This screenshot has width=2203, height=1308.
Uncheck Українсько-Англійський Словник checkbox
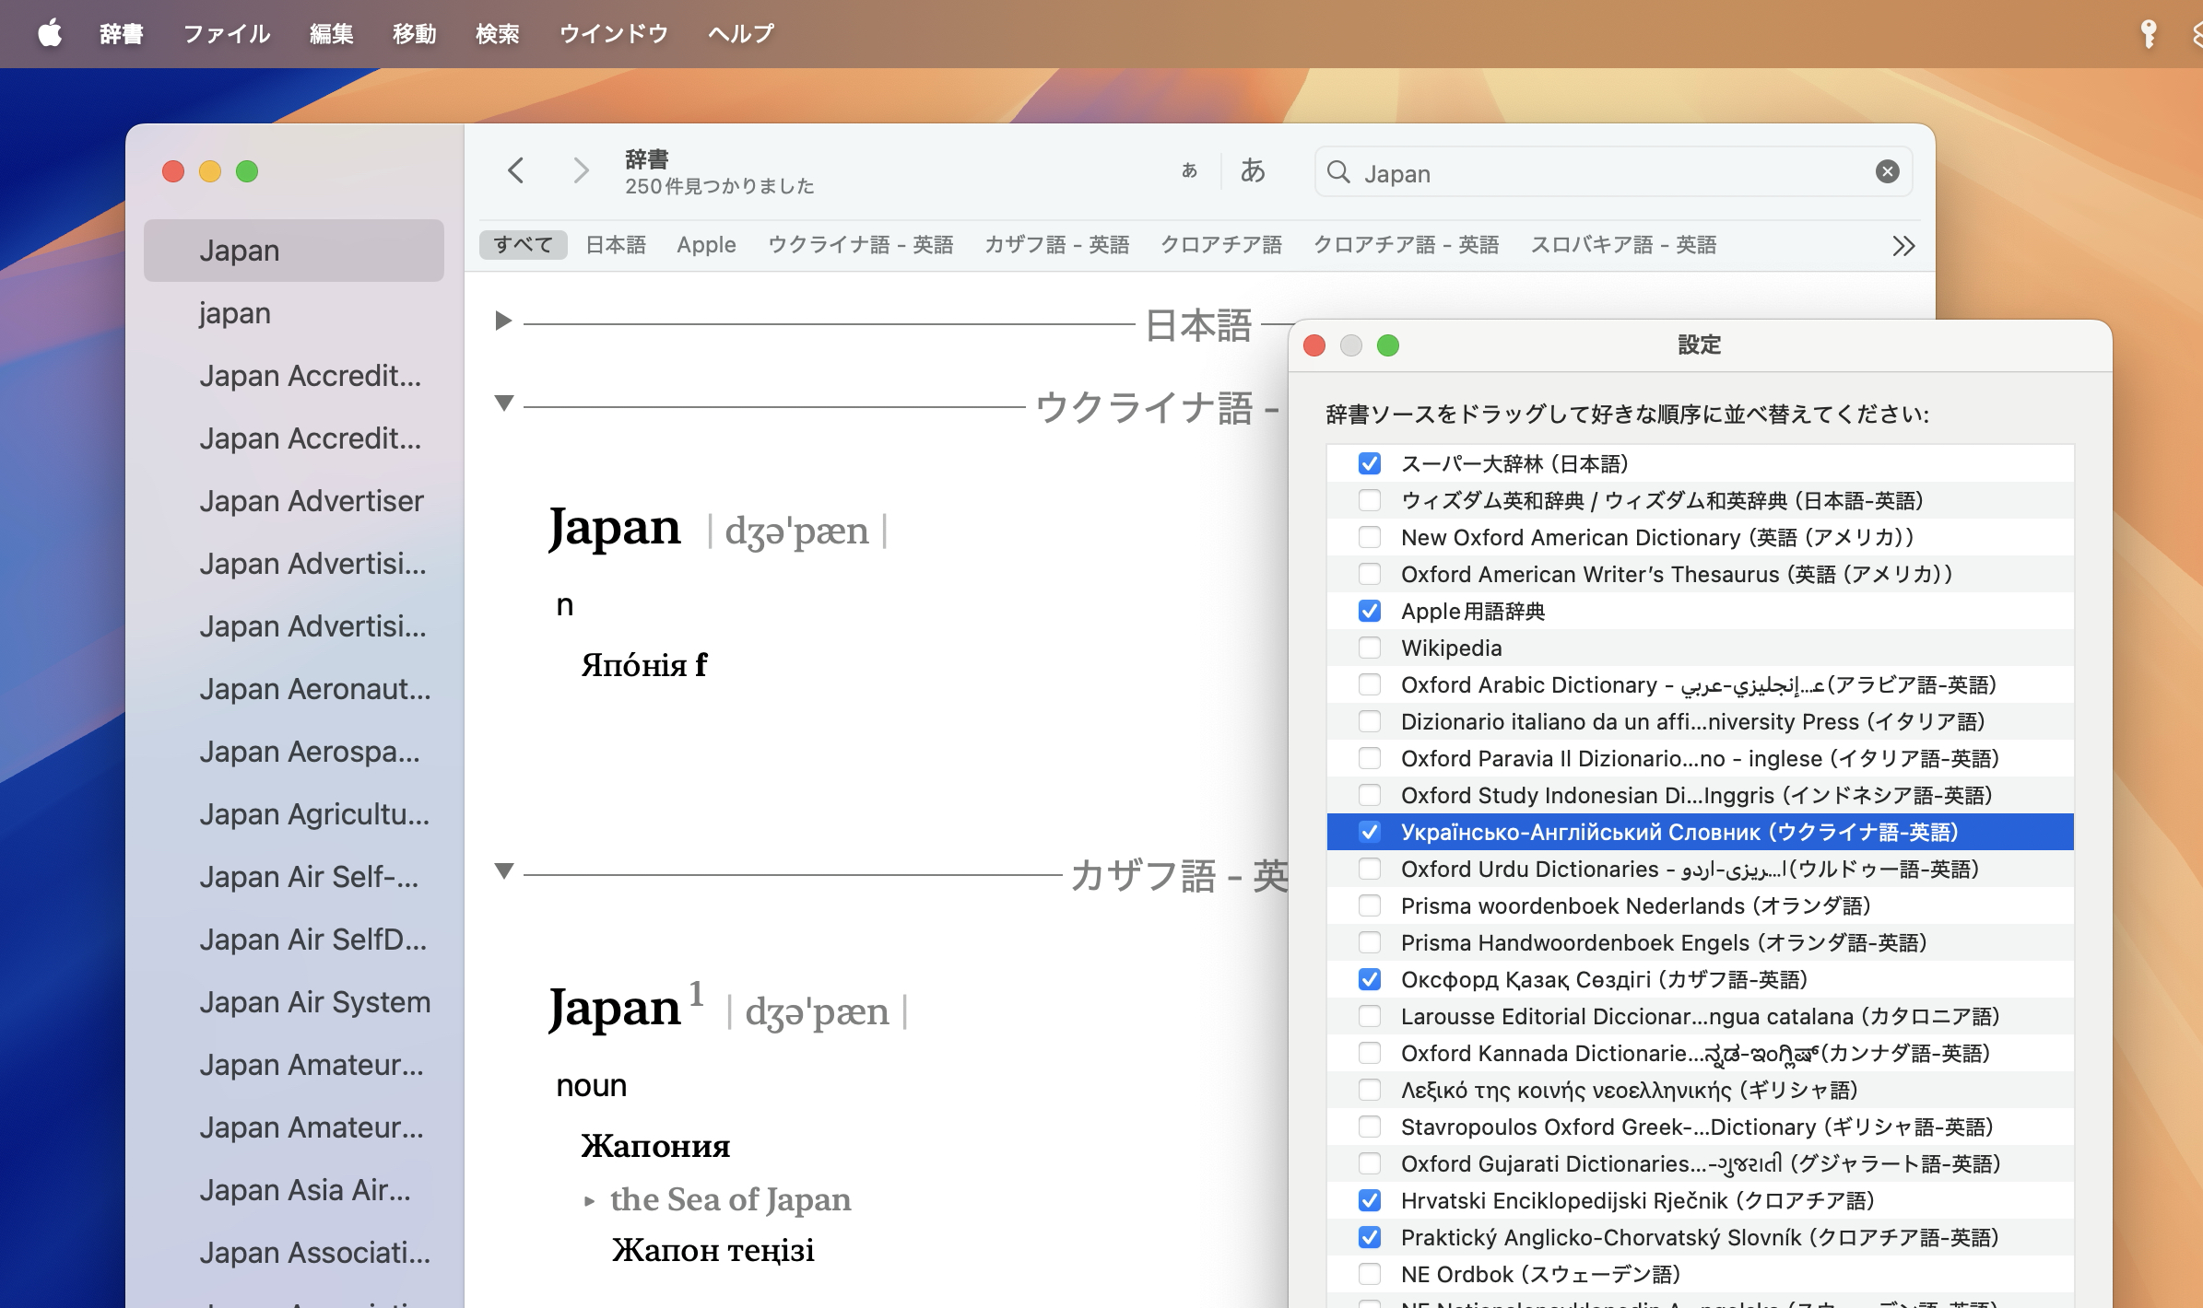click(x=1370, y=832)
